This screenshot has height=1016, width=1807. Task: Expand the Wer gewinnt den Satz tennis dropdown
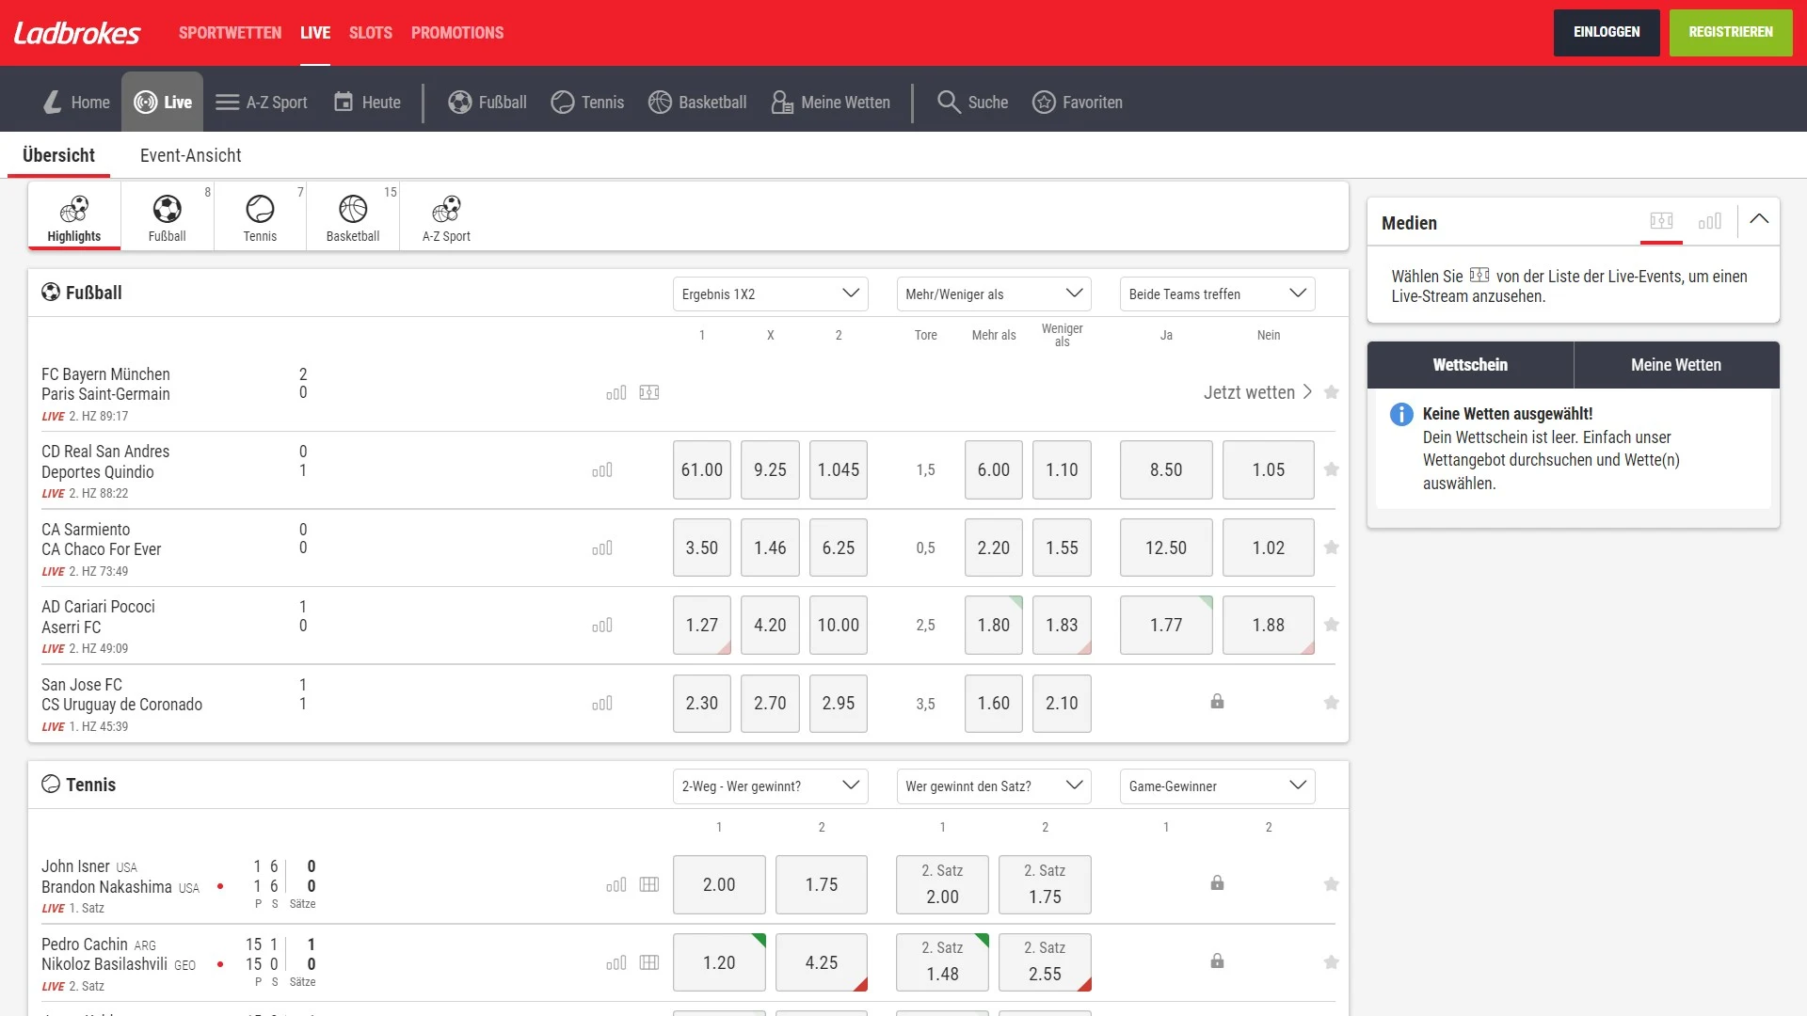coord(992,786)
